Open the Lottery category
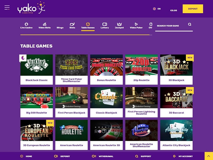The width and height of the screenshot is (213, 160). [105, 26]
